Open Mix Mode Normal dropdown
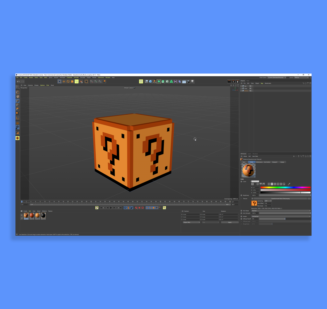 (281, 211)
